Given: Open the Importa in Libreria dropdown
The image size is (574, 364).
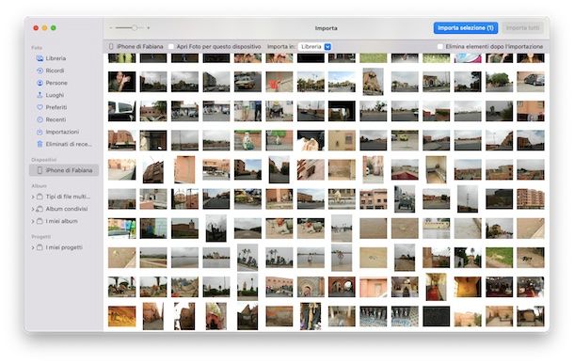Looking at the screenshot, I should click(x=315, y=46).
